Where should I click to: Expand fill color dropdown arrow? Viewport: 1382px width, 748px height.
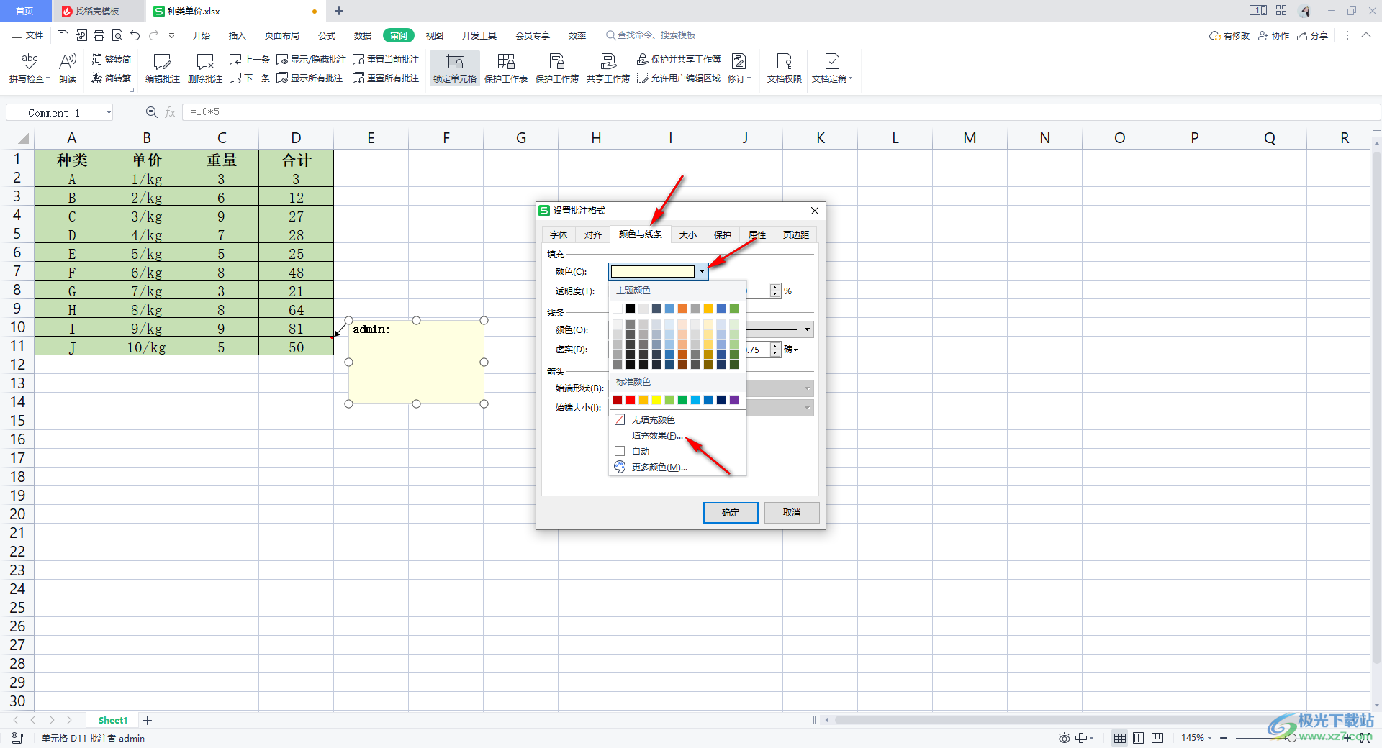coord(702,271)
